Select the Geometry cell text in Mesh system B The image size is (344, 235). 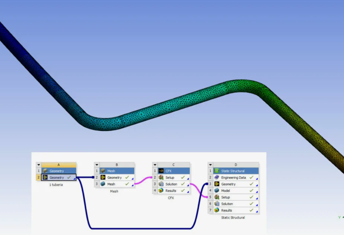(x=115, y=177)
